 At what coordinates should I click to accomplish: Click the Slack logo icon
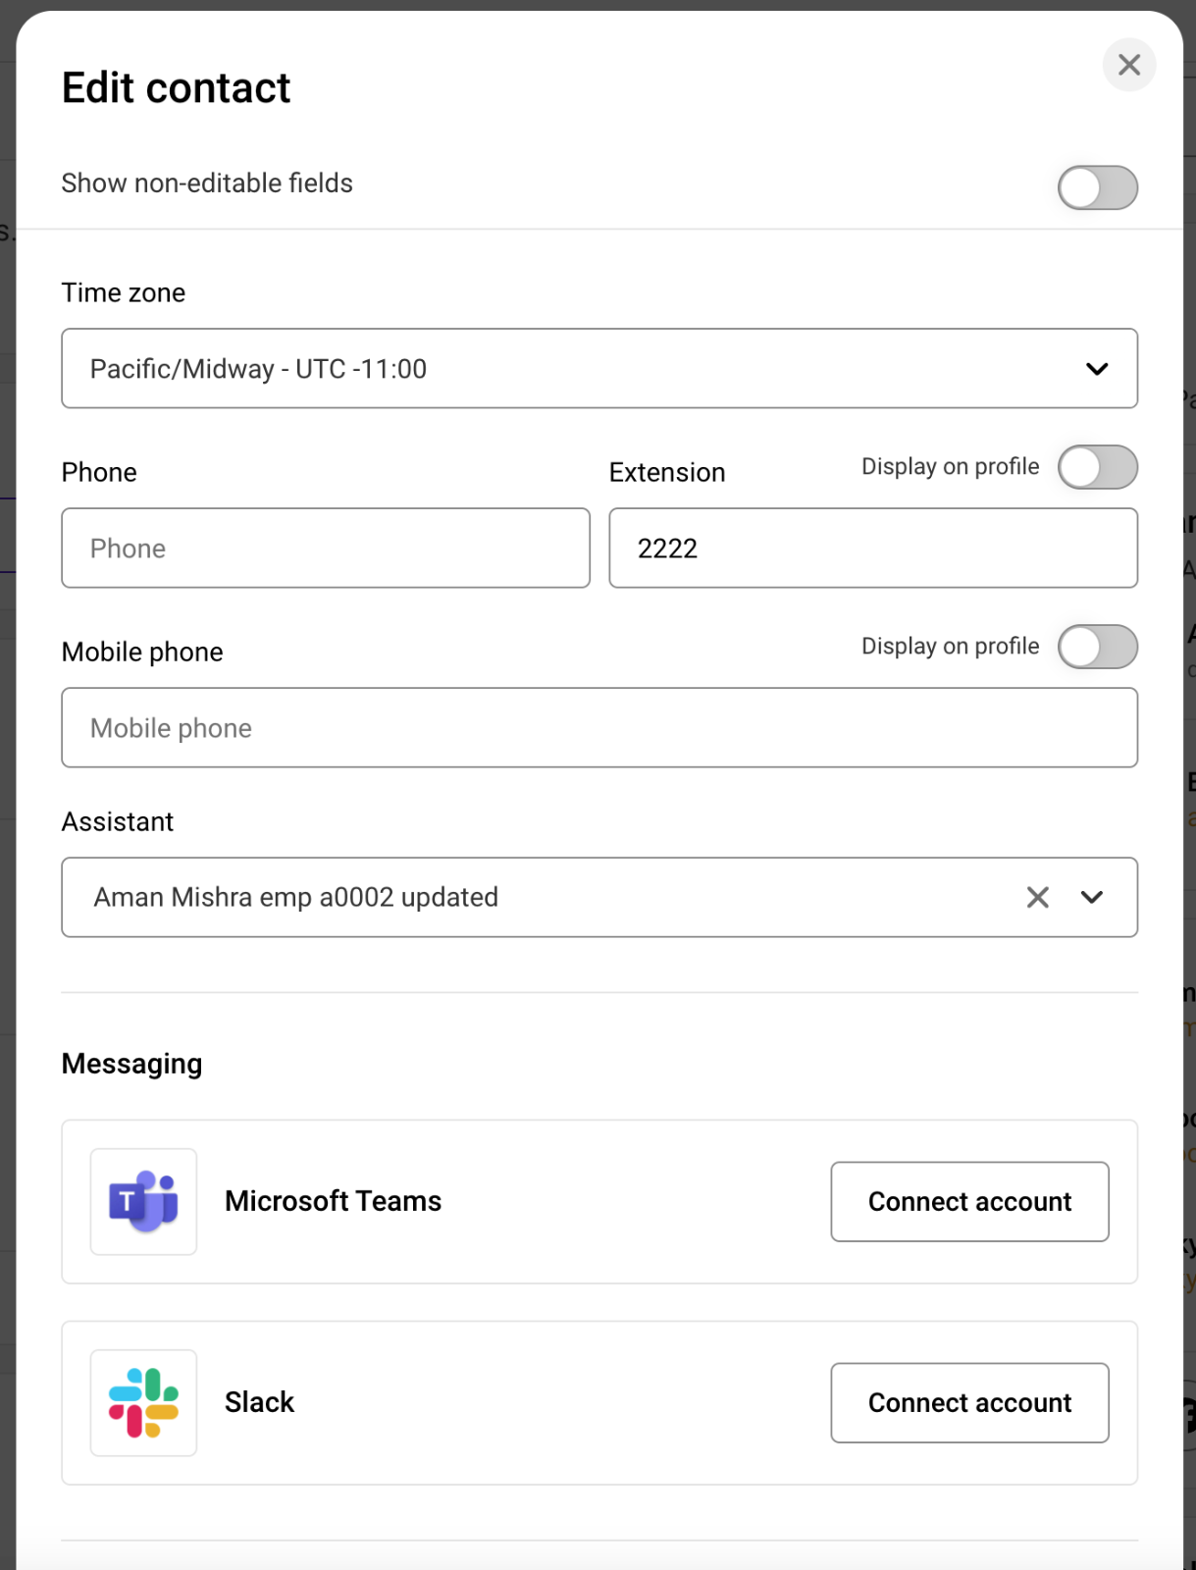pyautogui.click(x=143, y=1402)
